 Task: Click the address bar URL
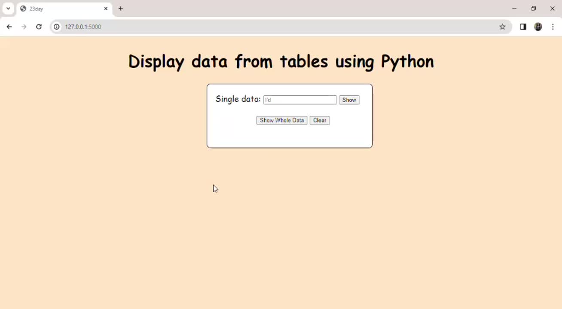point(83,27)
